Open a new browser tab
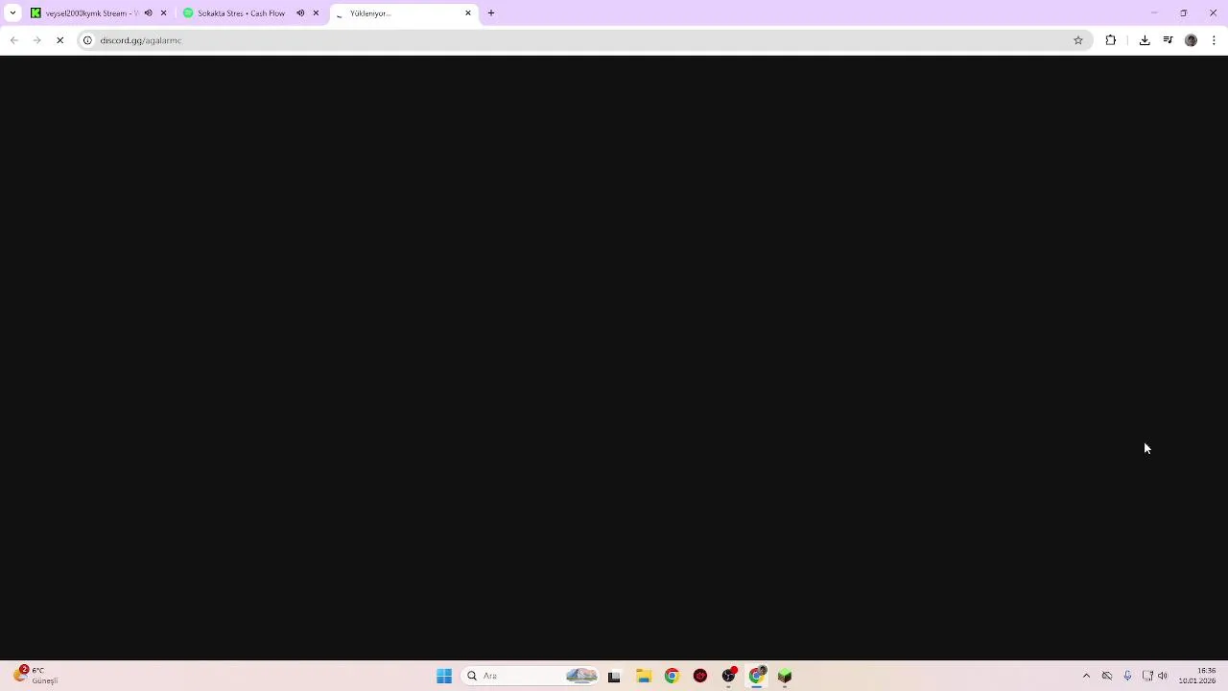 [491, 13]
